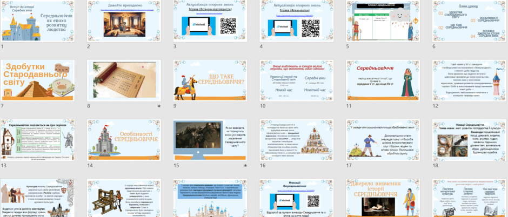Click slide number label '1'
This screenshot has height=217, width=508.
2,46
